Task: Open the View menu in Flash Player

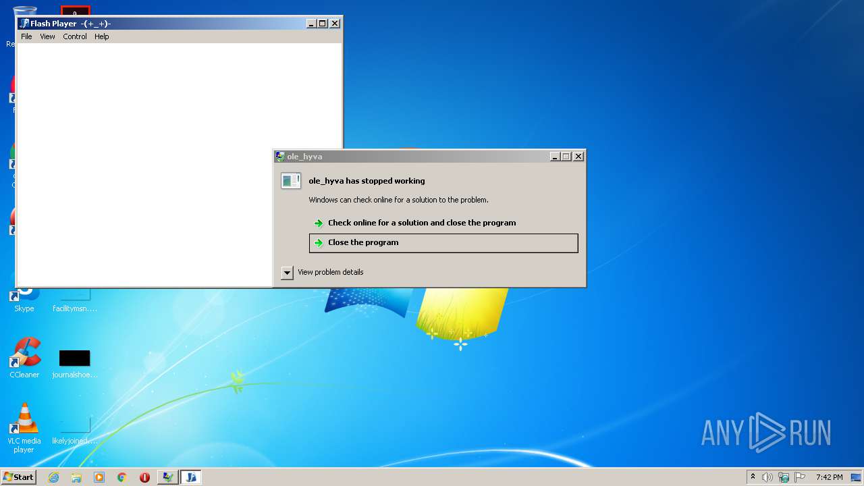Action: [47, 36]
